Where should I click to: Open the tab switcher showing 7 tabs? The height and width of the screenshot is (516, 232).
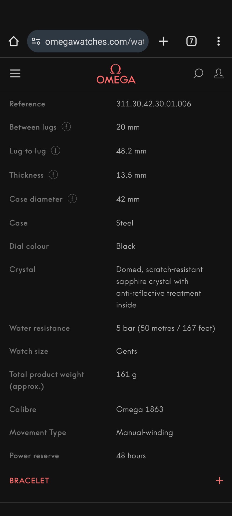click(x=191, y=41)
